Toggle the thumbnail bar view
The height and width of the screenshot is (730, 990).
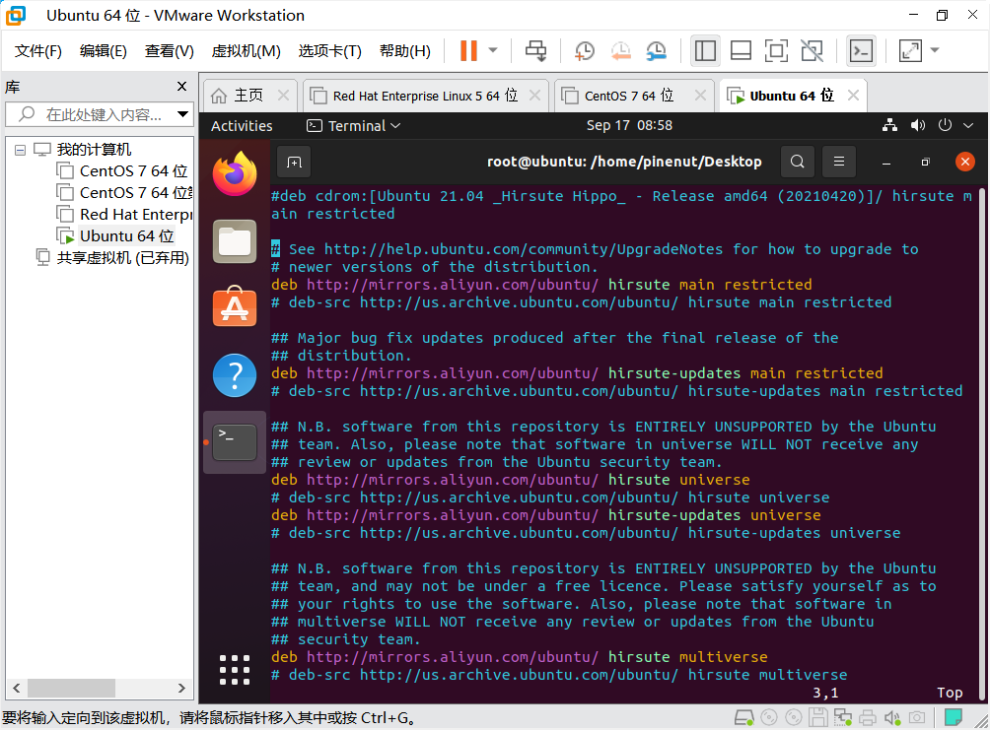pos(741,50)
